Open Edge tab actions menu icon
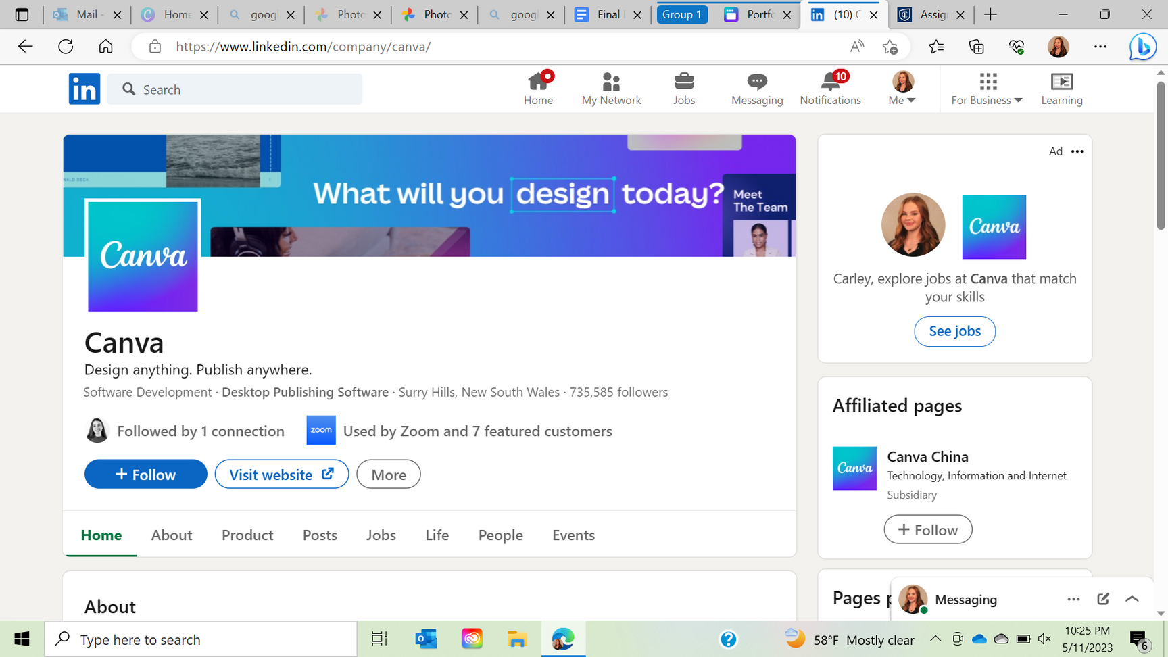This screenshot has width=1168, height=657. coord(22,14)
